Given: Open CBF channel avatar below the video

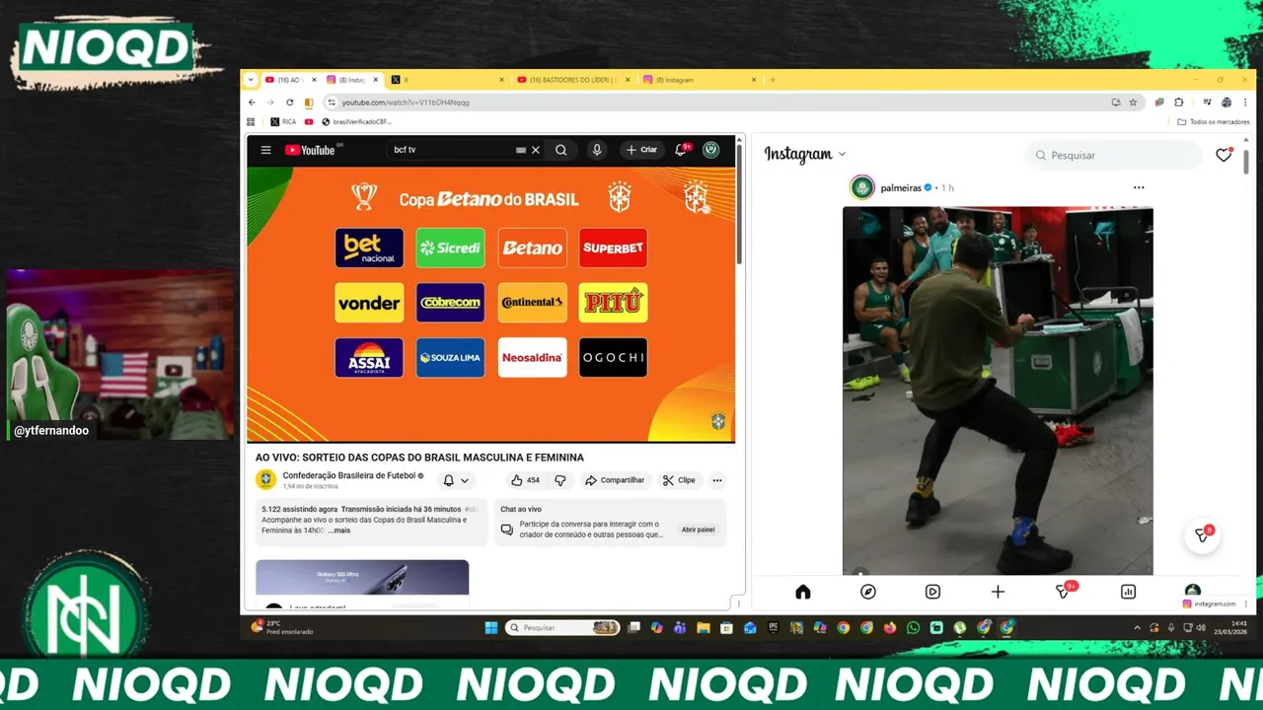Looking at the screenshot, I should (x=265, y=479).
